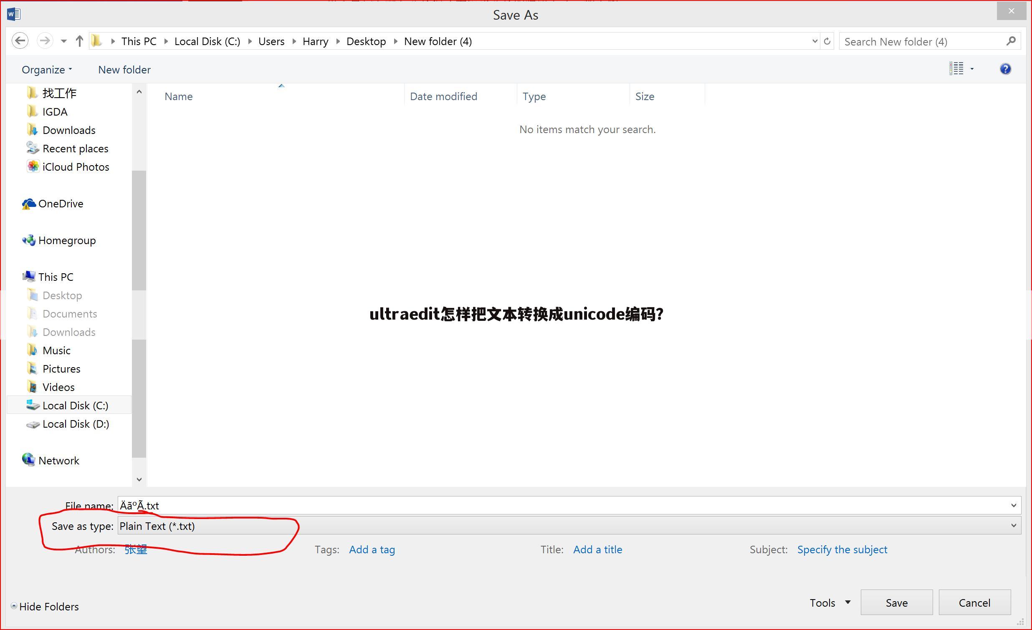Viewport: 1032px width, 630px height.
Task: Select Desktop in the address breadcrumb
Action: (366, 41)
